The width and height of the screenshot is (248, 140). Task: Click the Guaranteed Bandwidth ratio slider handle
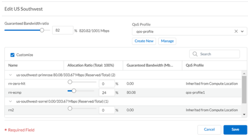pyautogui.click(x=42, y=30)
